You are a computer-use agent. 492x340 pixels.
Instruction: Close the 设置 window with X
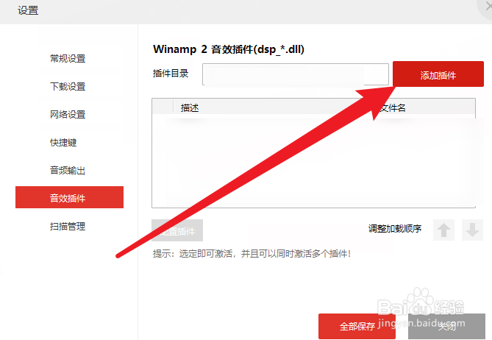tap(488, 7)
